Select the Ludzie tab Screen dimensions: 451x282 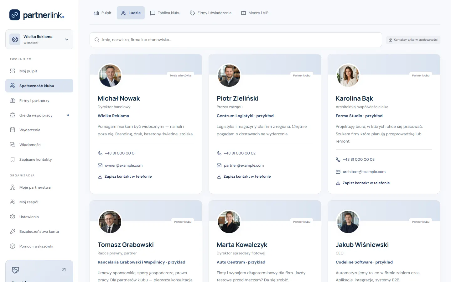tap(131, 13)
